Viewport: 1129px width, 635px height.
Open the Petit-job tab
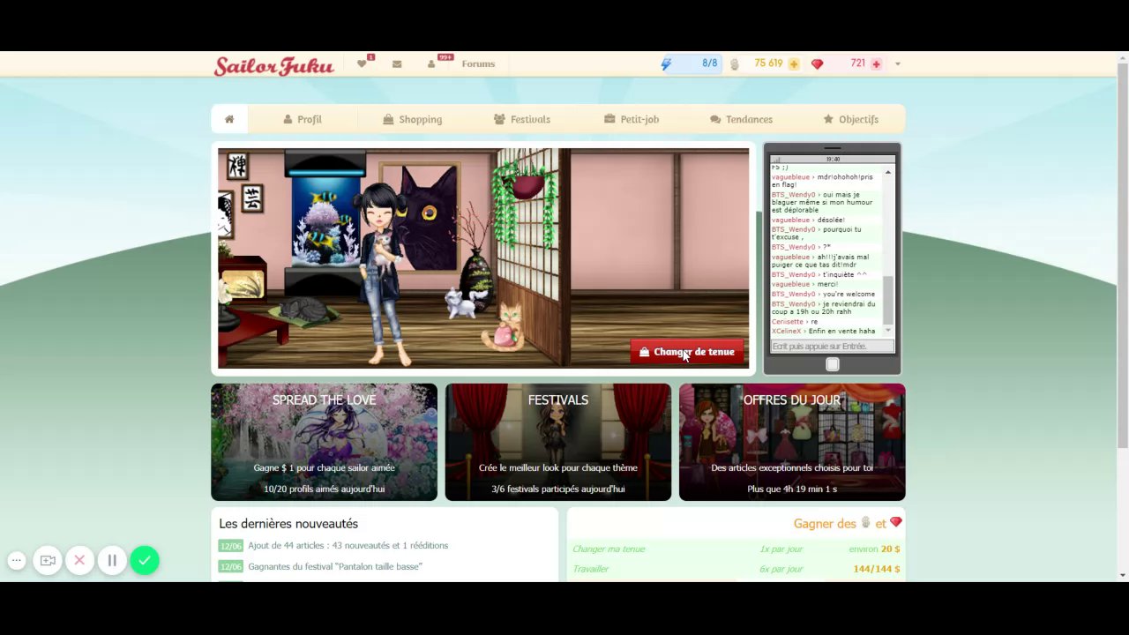(632, 119)
